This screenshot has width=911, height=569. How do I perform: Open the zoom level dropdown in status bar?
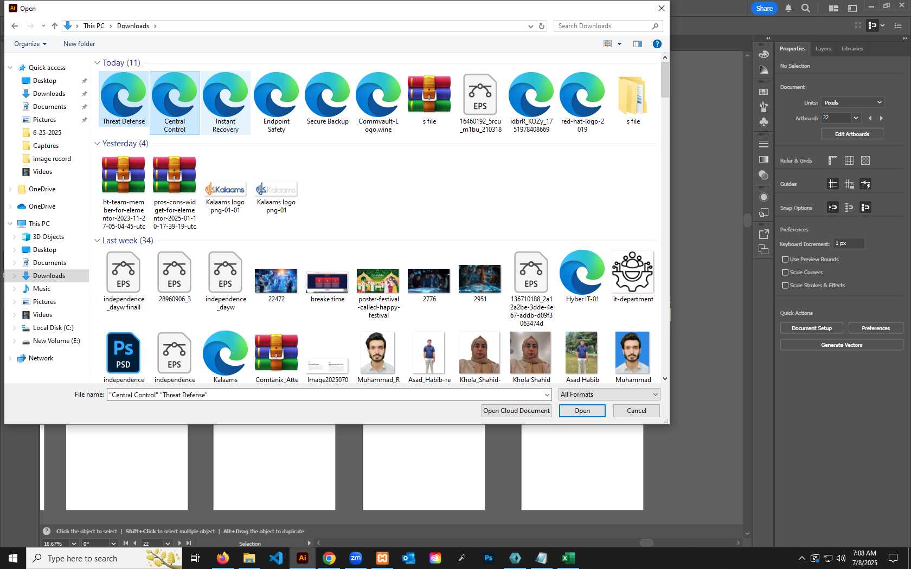click(x=74, y=543)
